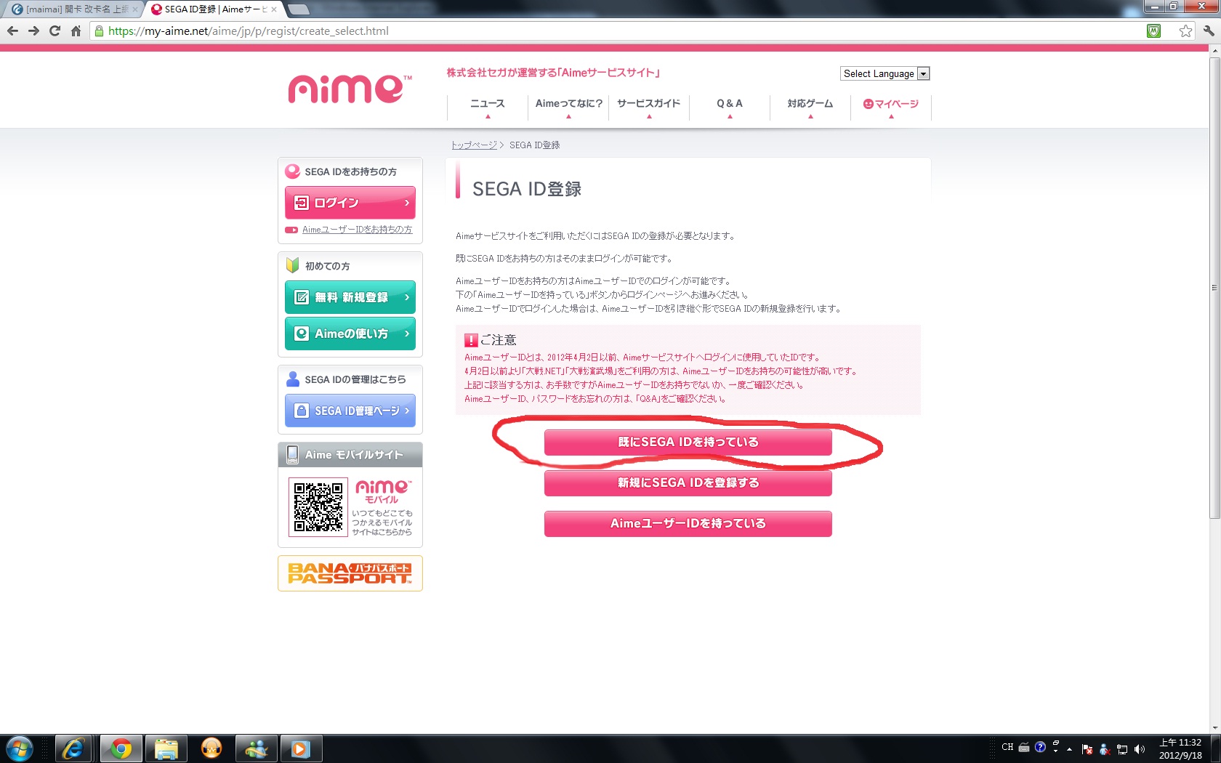Viewport: 1221px width, 763px height.
Task: Follow the トップページ breadcrumb link
Action: pos(474,145)
